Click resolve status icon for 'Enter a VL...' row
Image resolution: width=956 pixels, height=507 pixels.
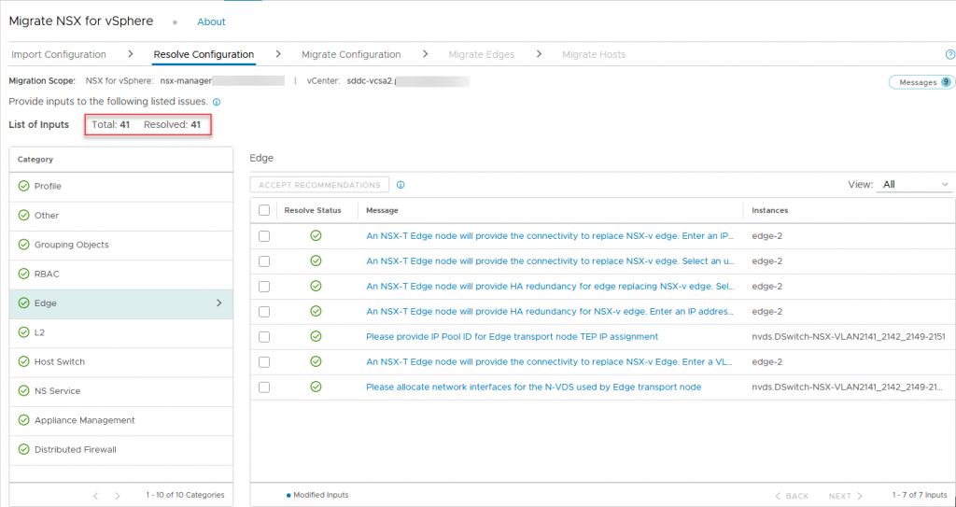point(316,361)
